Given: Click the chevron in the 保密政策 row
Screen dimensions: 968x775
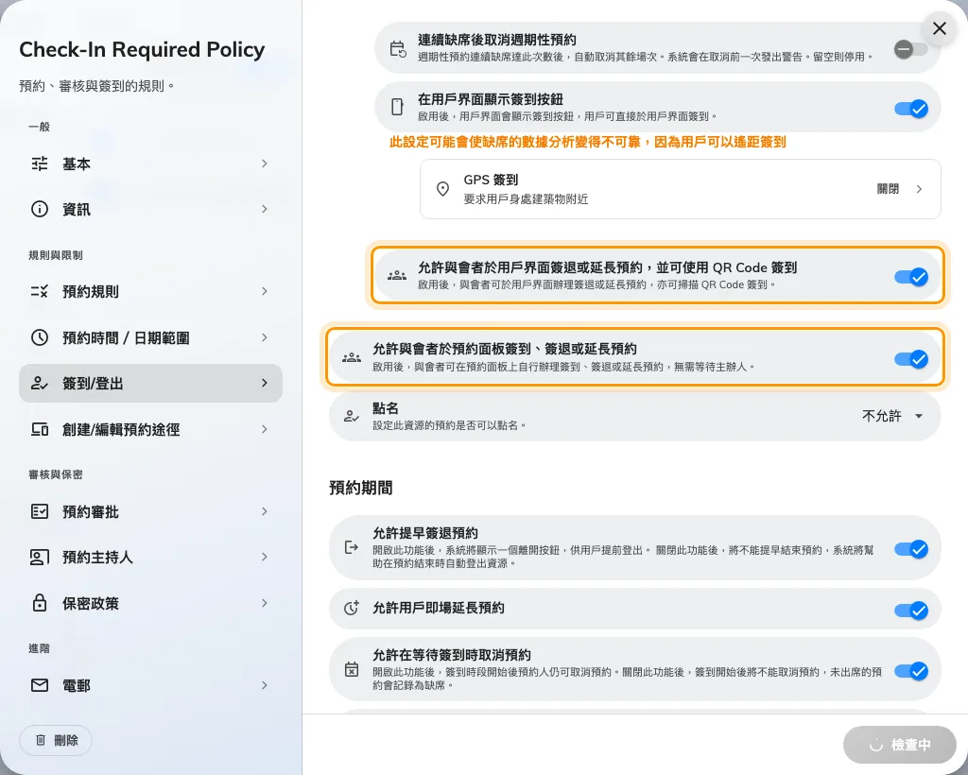Looking at the screenshot, I should (x=265, y=603).
